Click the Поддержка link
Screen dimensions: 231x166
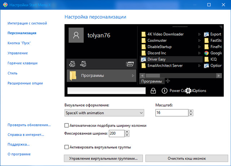click(x=18, y=144)
